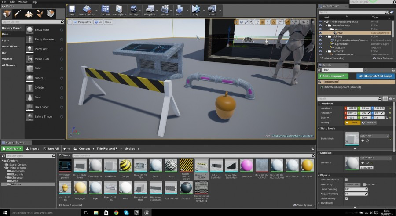396x216 pixels.
Task: Click the Add Component button
Action: (333, 76)
